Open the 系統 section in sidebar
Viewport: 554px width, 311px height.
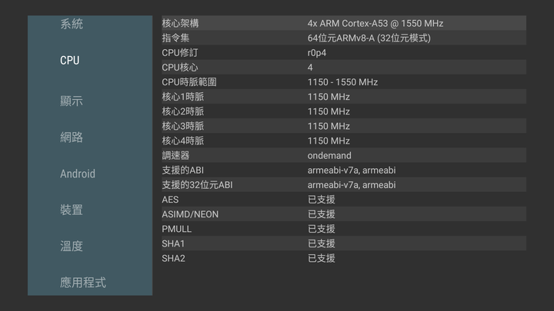tap(72, 24)
